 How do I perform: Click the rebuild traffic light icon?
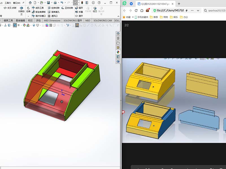point(82,3)
